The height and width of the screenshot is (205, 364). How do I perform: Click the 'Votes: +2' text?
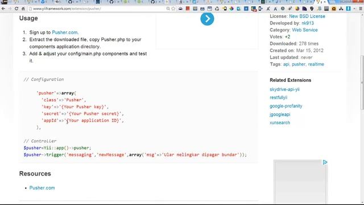[280, 36]
